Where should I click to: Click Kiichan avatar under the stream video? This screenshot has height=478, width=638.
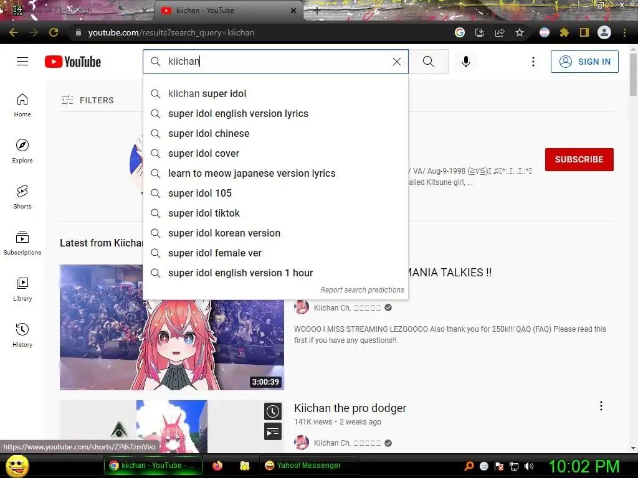[x=302, y=307]
